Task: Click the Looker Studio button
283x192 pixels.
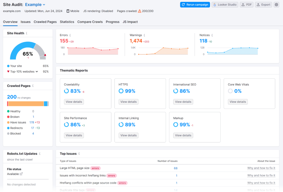Action: pos(225,5)
